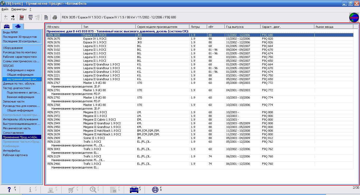Viewport: 360px width, 195px height.
Task: Open Схемы электрических со... section
Action: [22, 61]
